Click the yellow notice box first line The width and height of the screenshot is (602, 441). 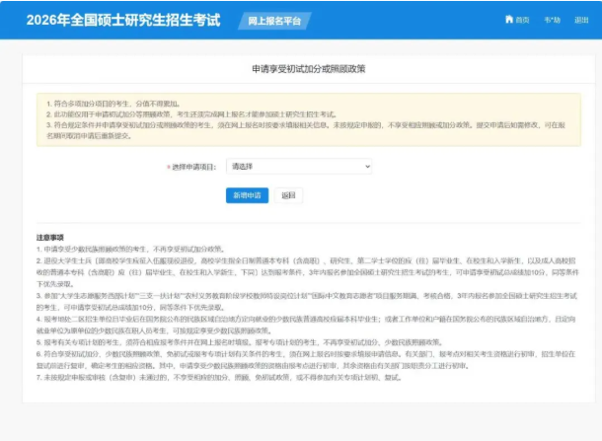coord(138,102)
